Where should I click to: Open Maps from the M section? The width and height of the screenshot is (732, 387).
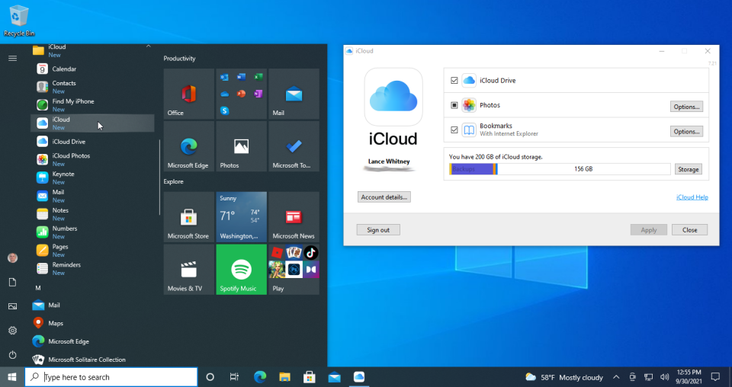[x=92, y=323]
